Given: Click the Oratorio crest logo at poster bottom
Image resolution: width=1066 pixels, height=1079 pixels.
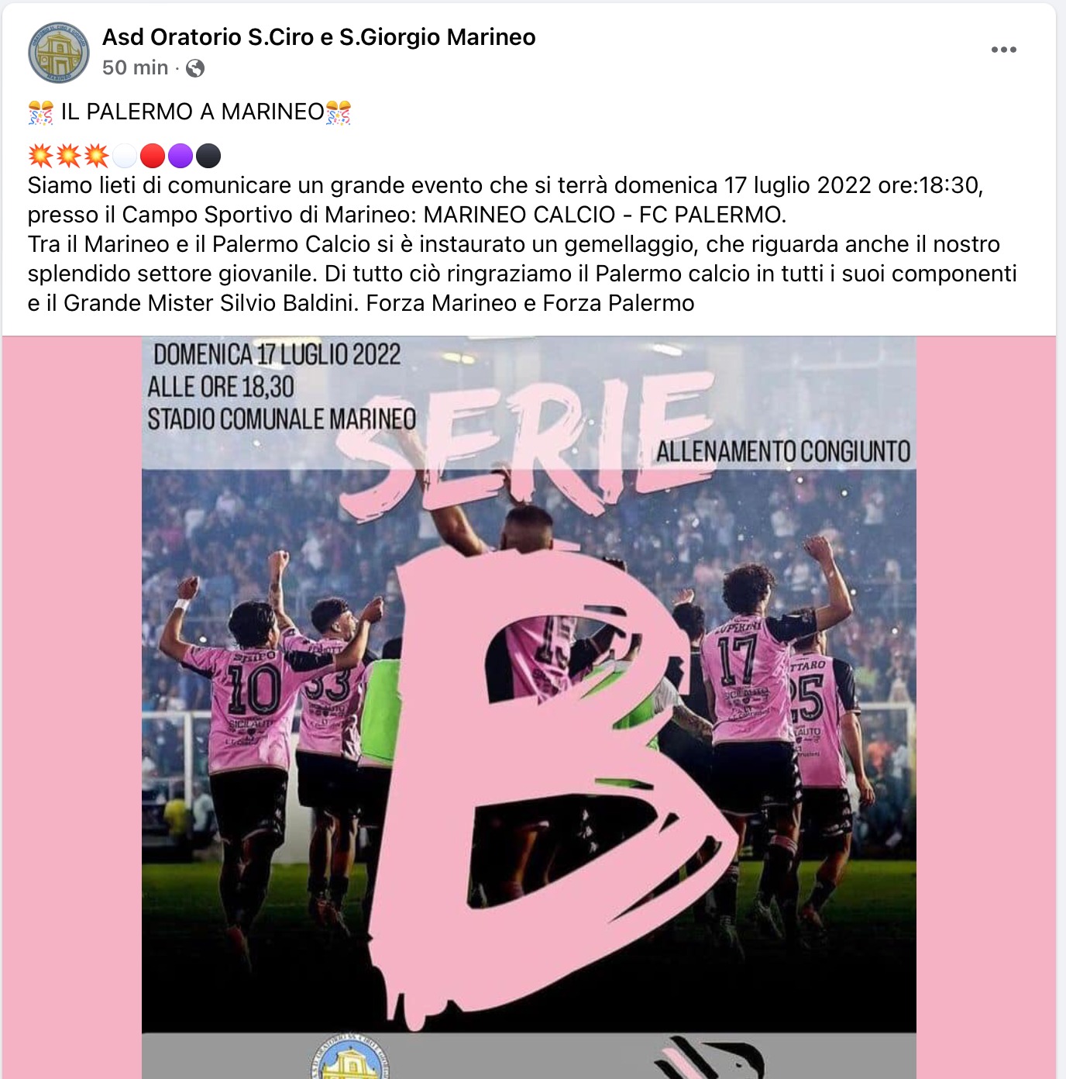Looking at the screenshot, I should (x=349, y=1057).
